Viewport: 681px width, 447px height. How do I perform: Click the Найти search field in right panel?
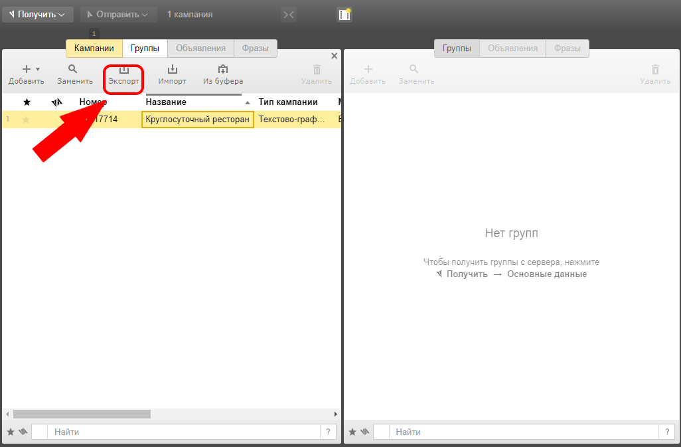coord(523,432)
